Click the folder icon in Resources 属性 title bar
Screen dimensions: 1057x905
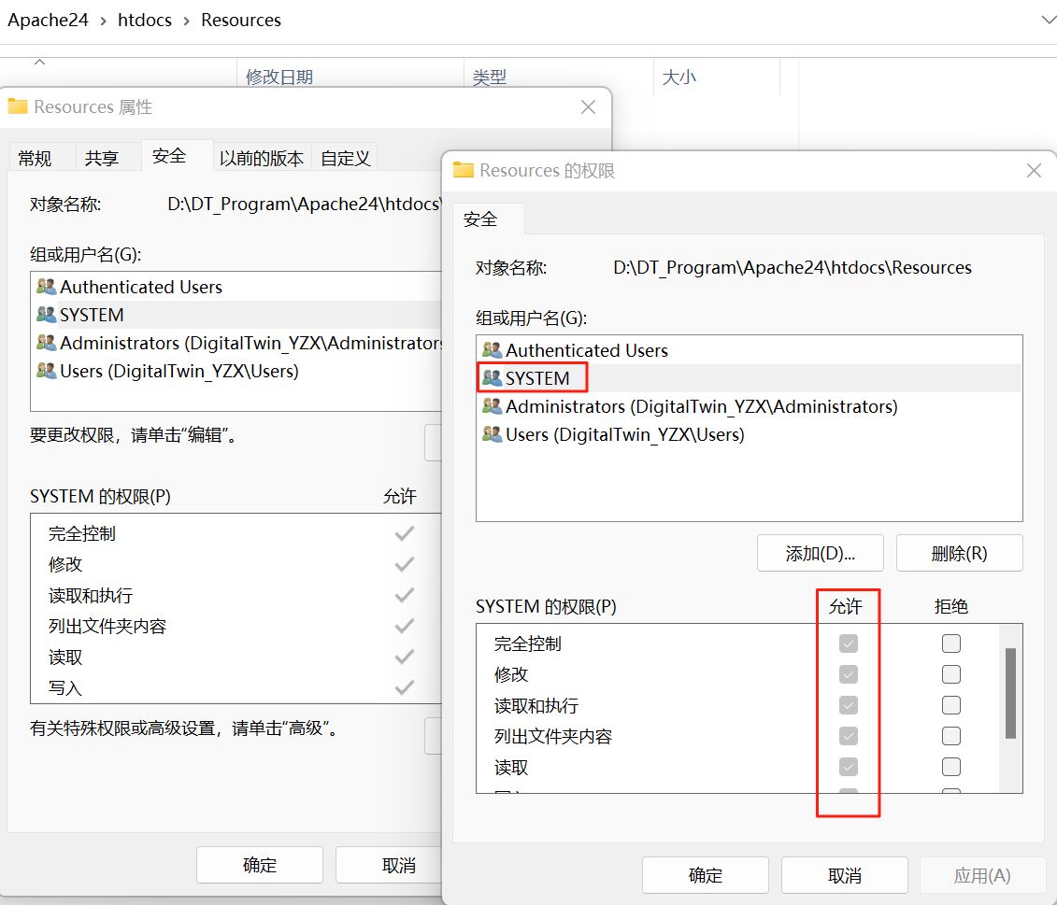tap(21, 106)
